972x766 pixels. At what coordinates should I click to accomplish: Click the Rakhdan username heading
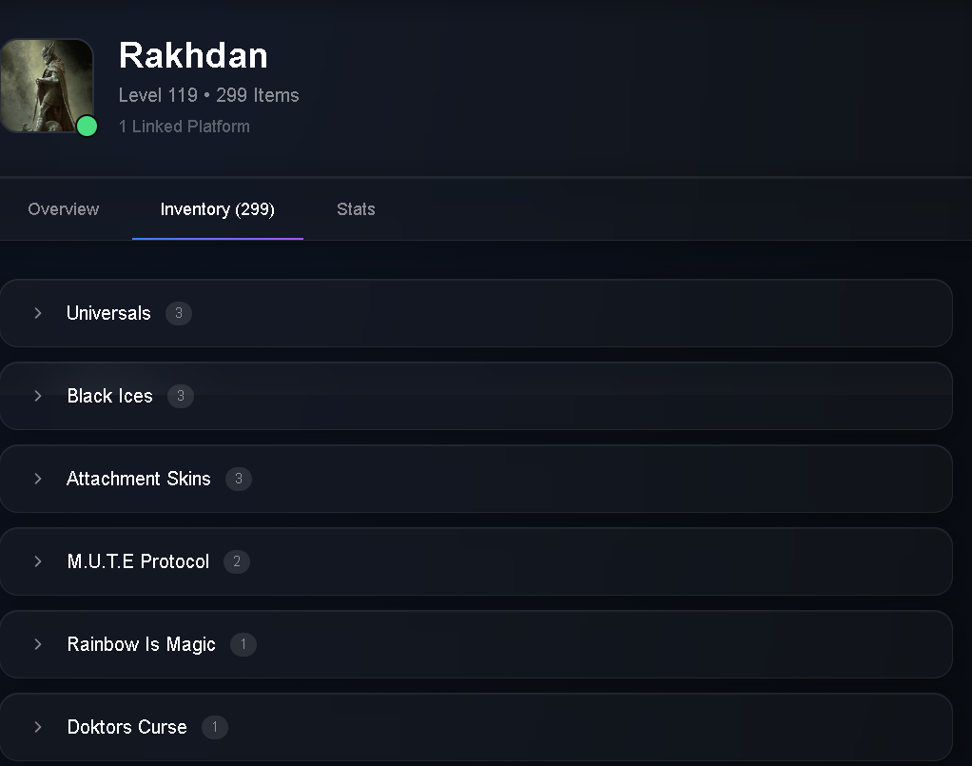click(193, 55)
